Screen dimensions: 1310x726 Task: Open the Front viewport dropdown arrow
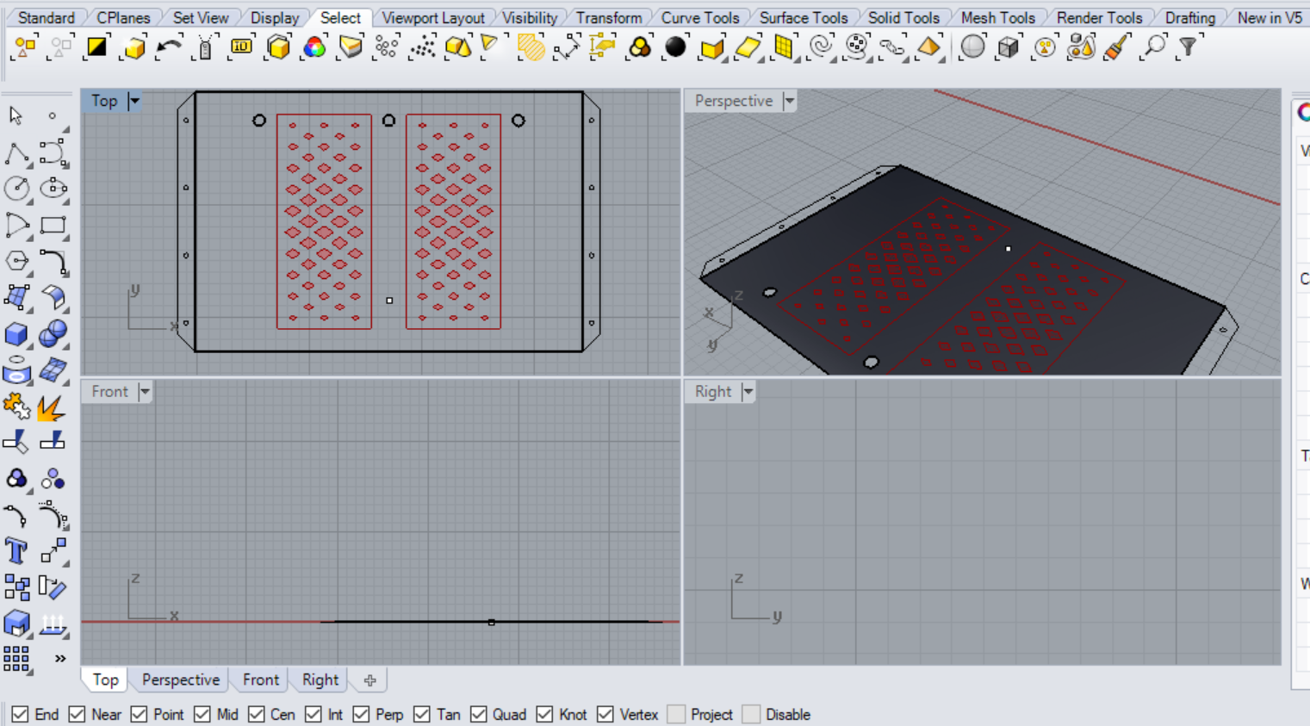coord(145,392)
